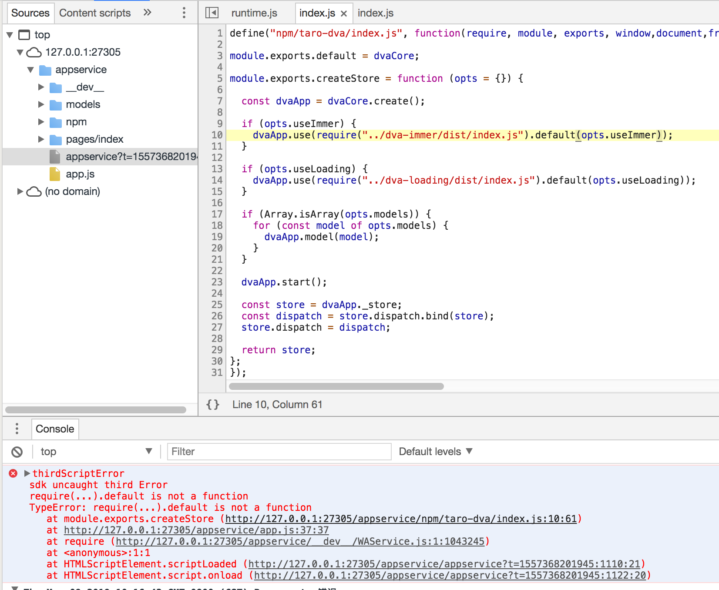Viewport: 719px width, 590px height.
Task: Collapse the top tree node
Action: pos(10,35)
